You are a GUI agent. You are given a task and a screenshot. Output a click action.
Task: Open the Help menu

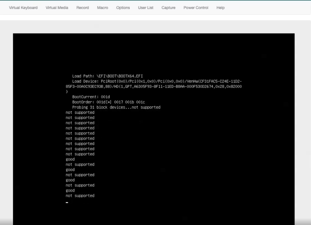click(x=220, y=8)
